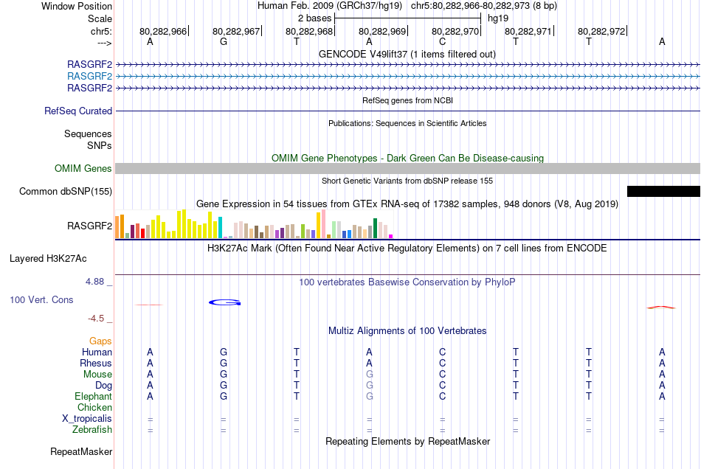Click the ---> sequence direction arrow label
The width and height of the screenshot is (701, 469).
click(x=105, y=43)
